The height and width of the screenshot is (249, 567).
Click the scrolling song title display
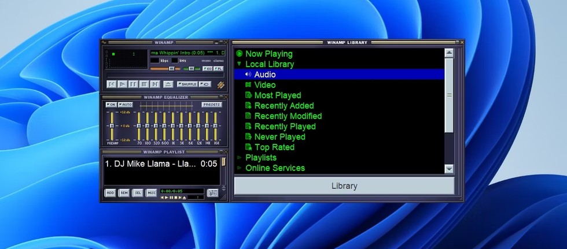(x=187, y=53)
